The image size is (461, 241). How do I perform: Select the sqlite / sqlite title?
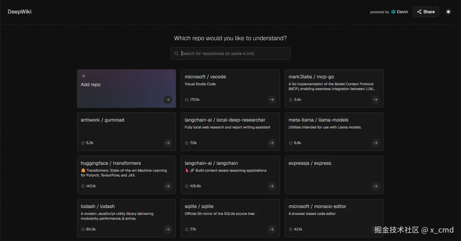(x=199, y=206)
